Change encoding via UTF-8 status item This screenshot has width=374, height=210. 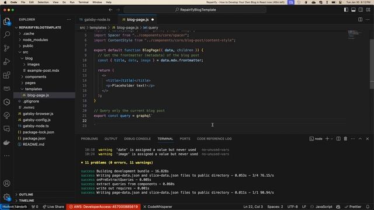(x=293, y=206)
